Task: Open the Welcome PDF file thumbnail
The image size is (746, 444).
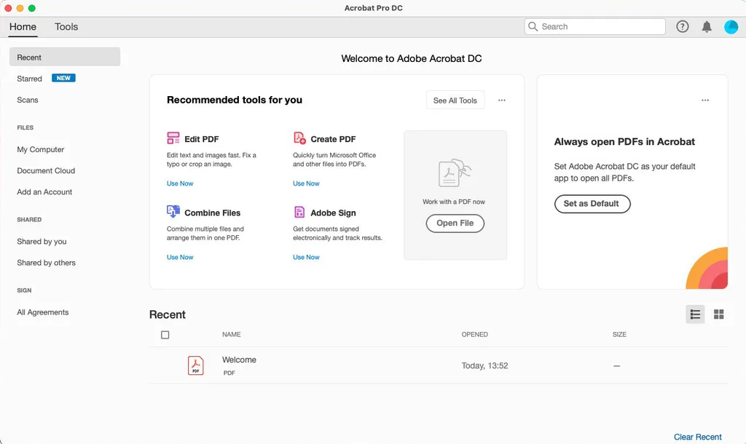Action: click(x=195, y=365)
